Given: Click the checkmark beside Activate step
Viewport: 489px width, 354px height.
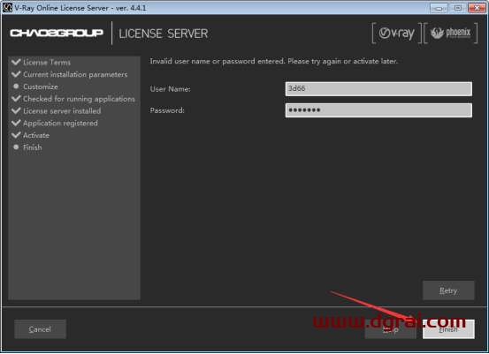Looking at the screenshot, I should click(16, 135).
